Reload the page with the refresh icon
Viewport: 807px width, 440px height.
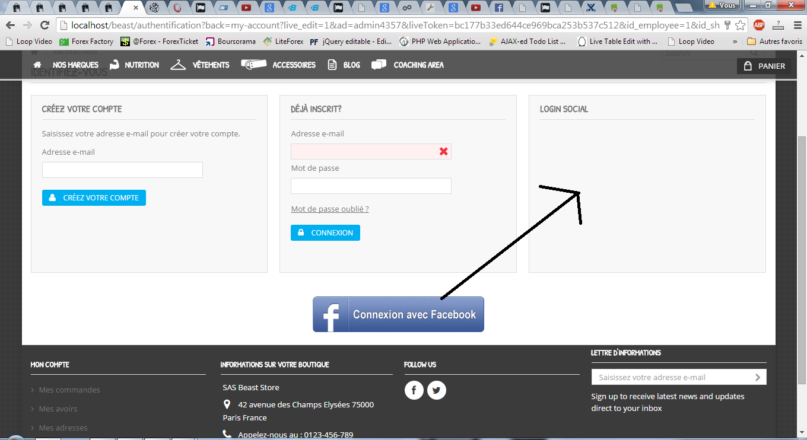pos(45,25)
